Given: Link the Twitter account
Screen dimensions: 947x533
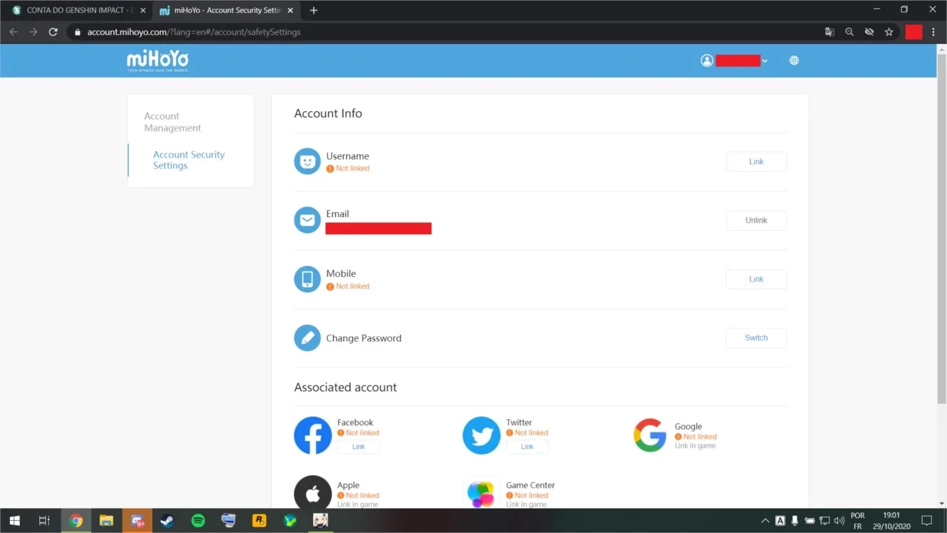Looking at the screenshot, I should [527, 446].
